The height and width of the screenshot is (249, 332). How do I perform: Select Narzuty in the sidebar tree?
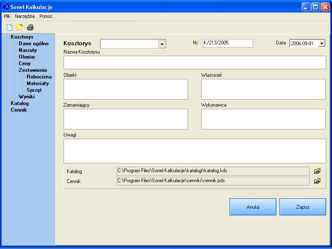28,50
